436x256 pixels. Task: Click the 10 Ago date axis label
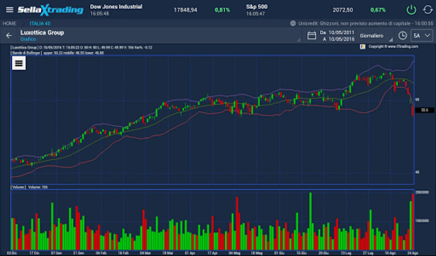pyautogui.click(x=390, y=253)
